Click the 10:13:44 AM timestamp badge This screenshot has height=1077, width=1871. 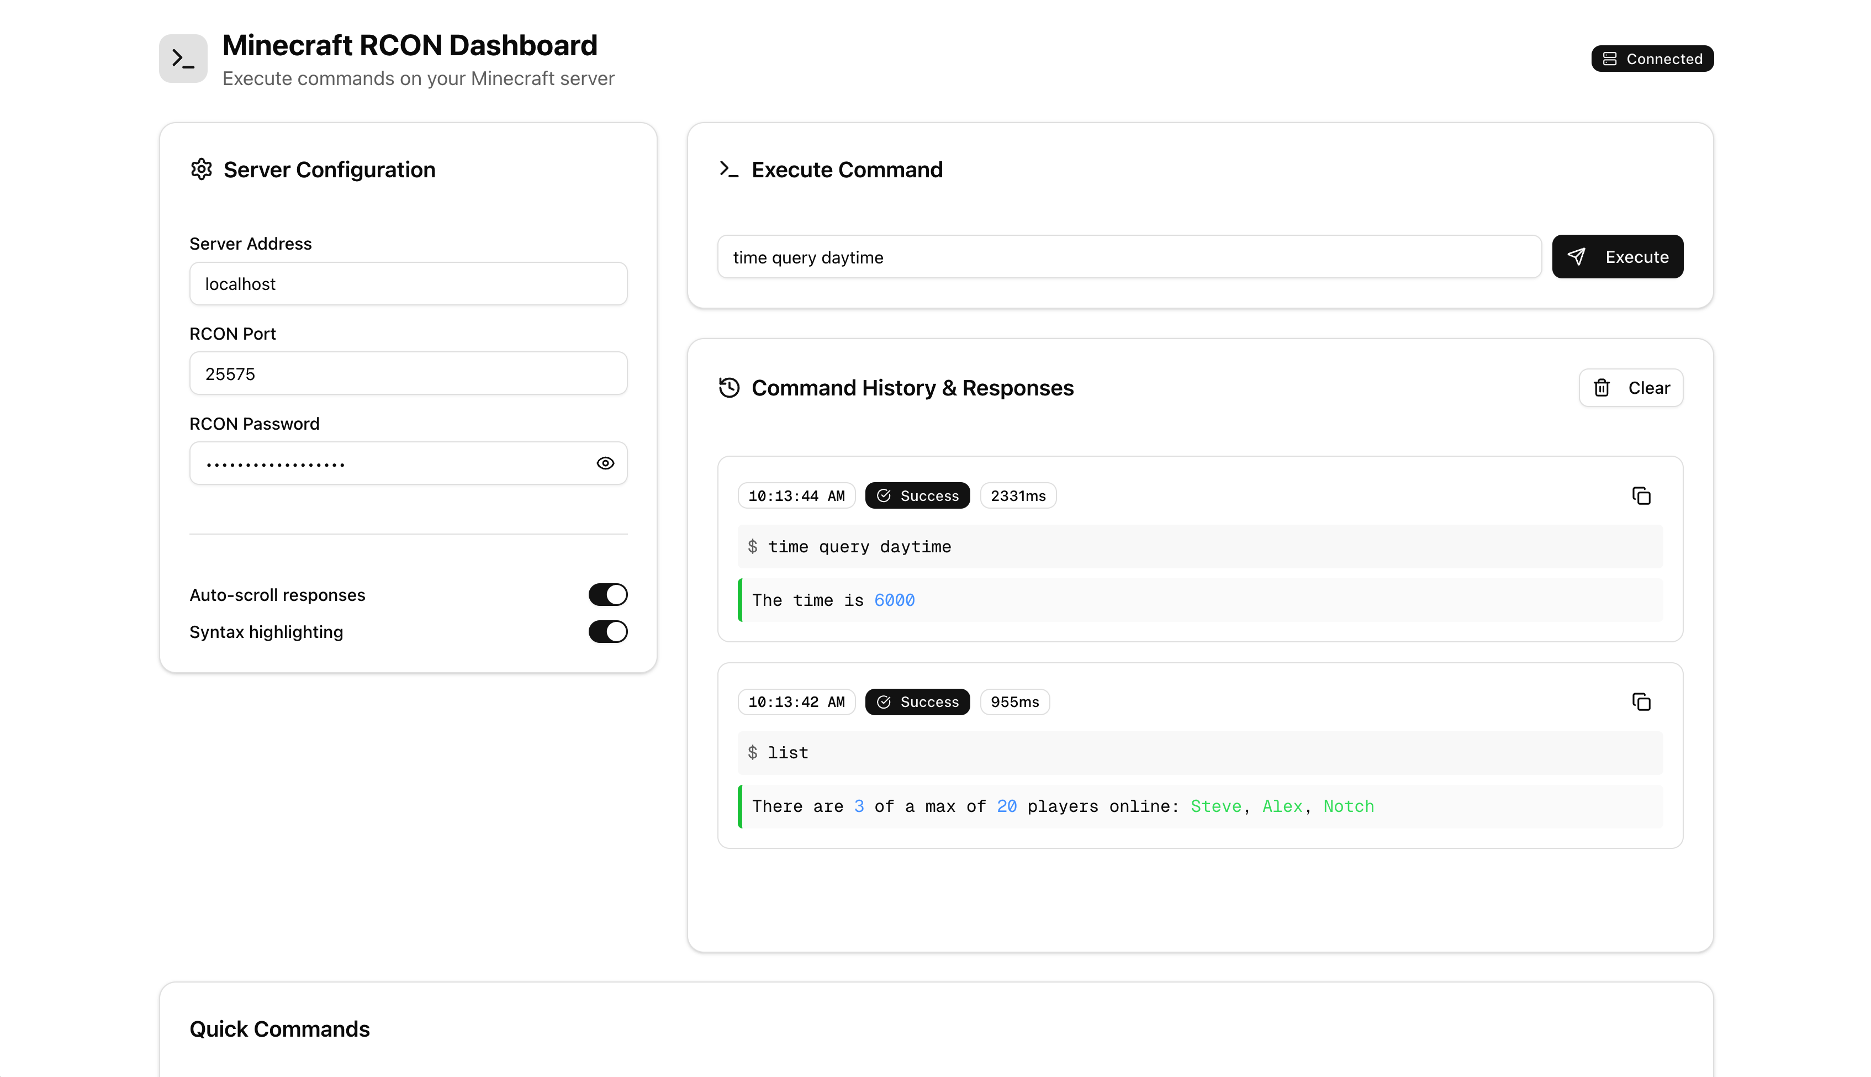coord(796,495)
